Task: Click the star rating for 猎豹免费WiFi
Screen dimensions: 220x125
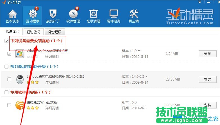Action: tap(33, 108)
